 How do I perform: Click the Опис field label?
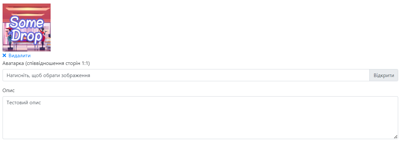pyautogui.click(x=9, y=91)
